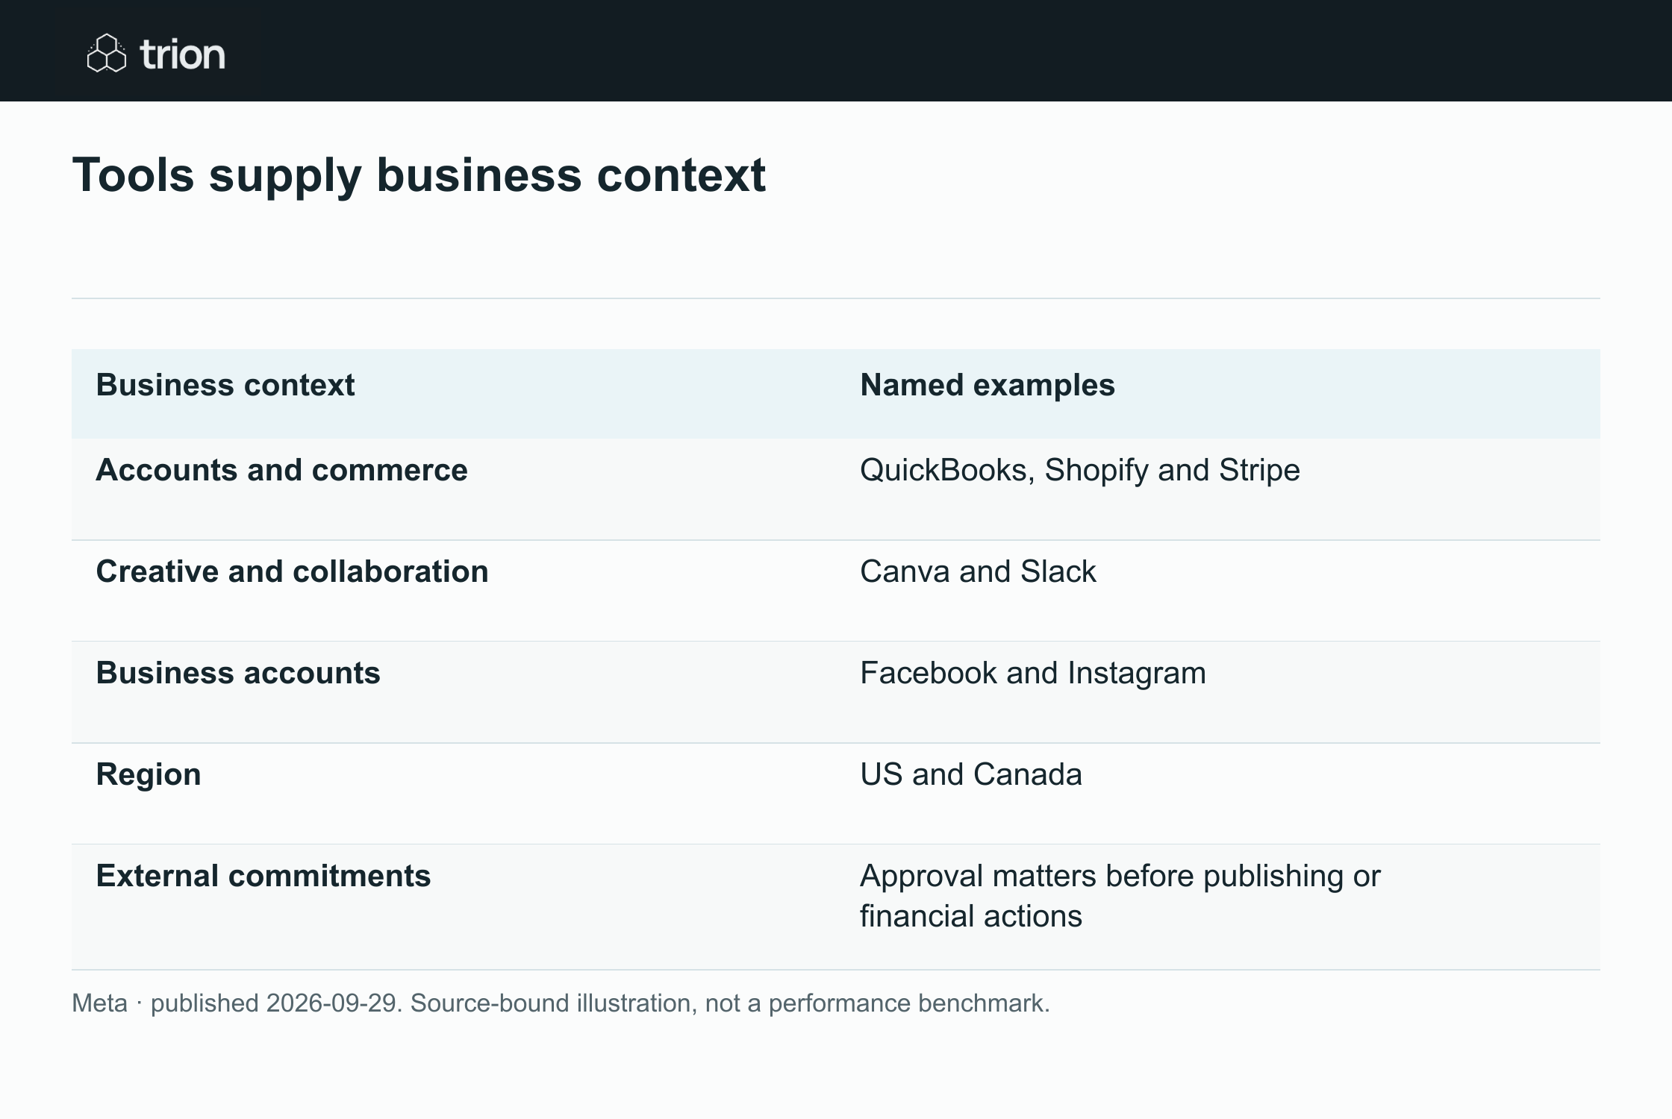1672x1119 pixels.
Task: Click the trion hexagon logo icon
Action: click(107, 53)
